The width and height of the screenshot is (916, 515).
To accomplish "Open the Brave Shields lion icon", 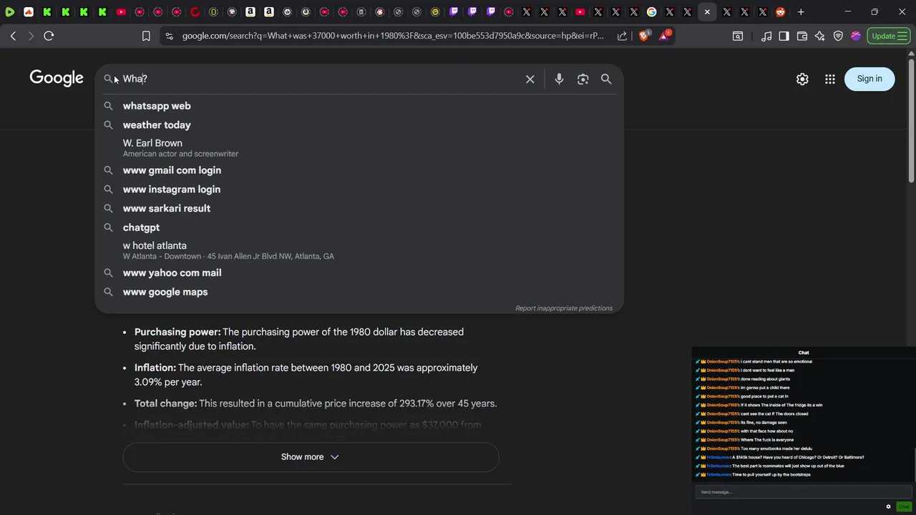I will (x=643, y=36).
